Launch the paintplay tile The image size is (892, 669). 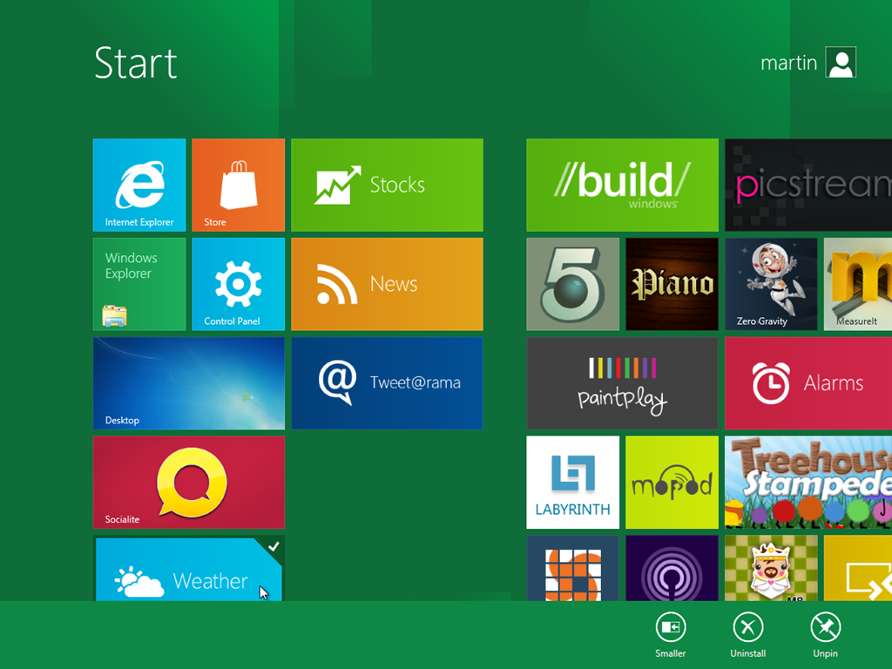click(622, 383)
